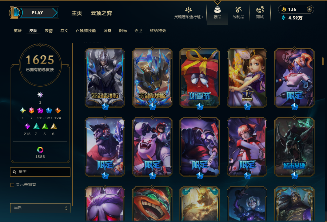Click the plus icon to buy RP
327x222 pixels.
click(x=309, y=9)
